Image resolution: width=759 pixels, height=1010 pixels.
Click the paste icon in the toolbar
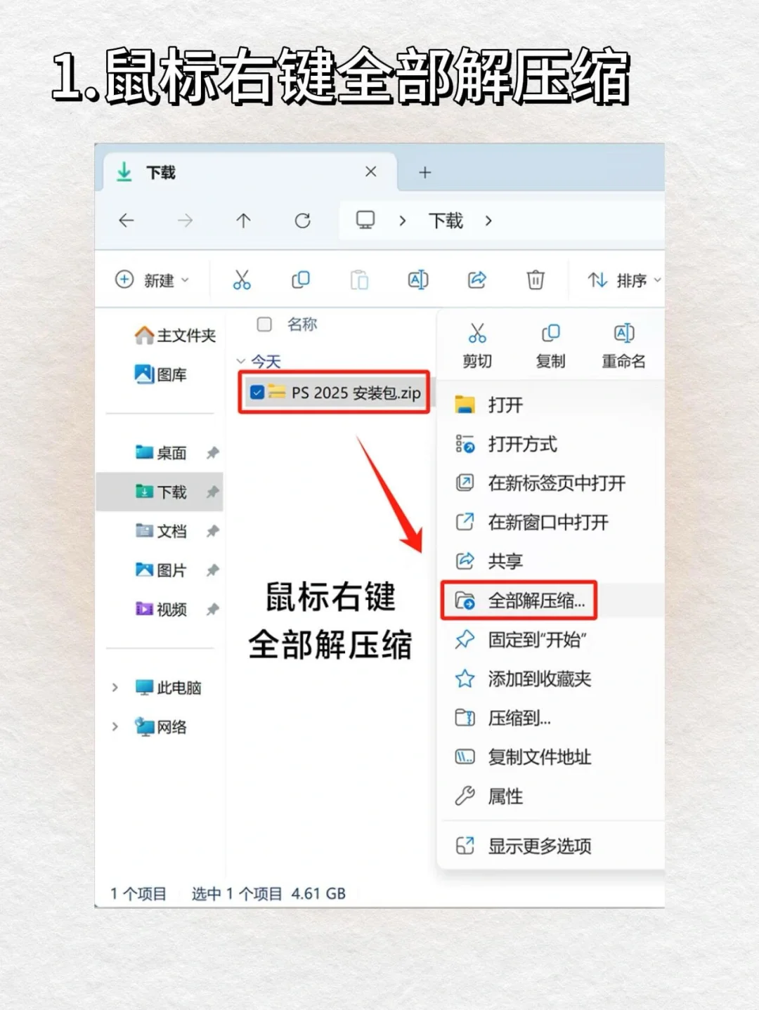tap(359, 280)
